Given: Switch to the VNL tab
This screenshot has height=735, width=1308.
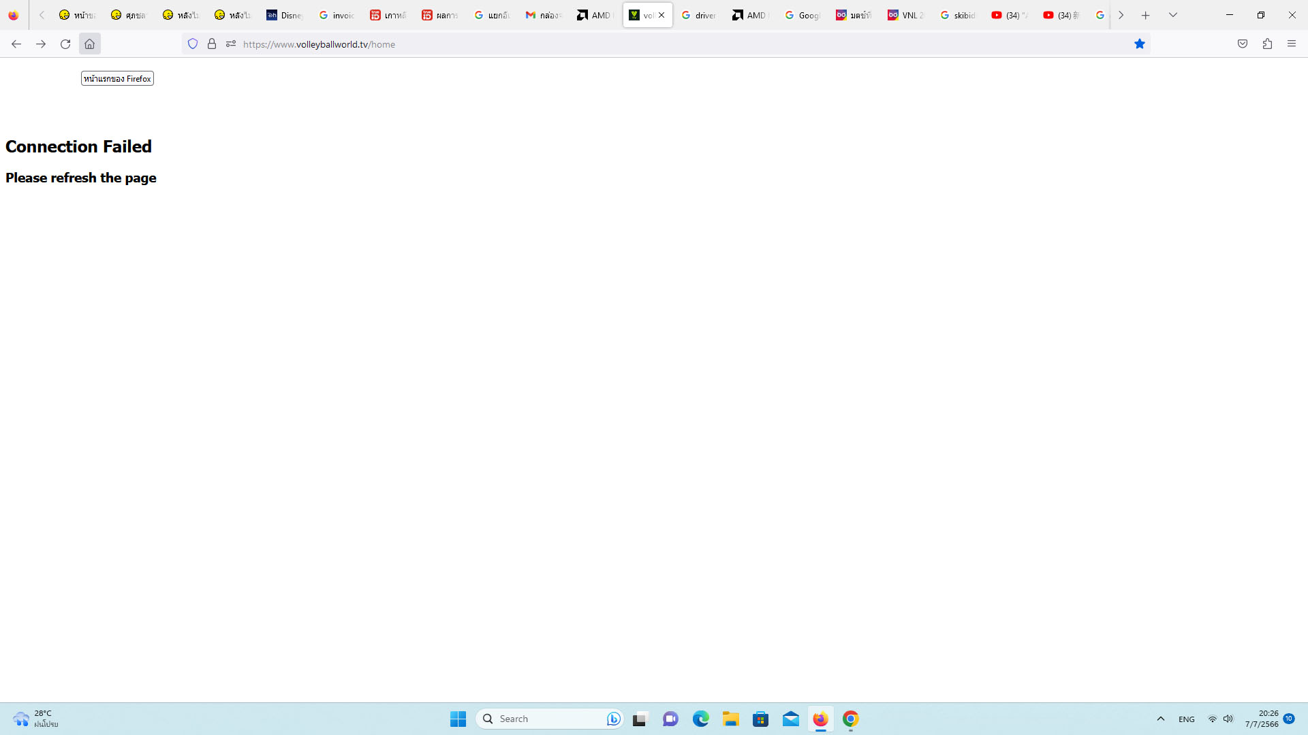Looking at the screenshot, I should (x=906, y=15).
